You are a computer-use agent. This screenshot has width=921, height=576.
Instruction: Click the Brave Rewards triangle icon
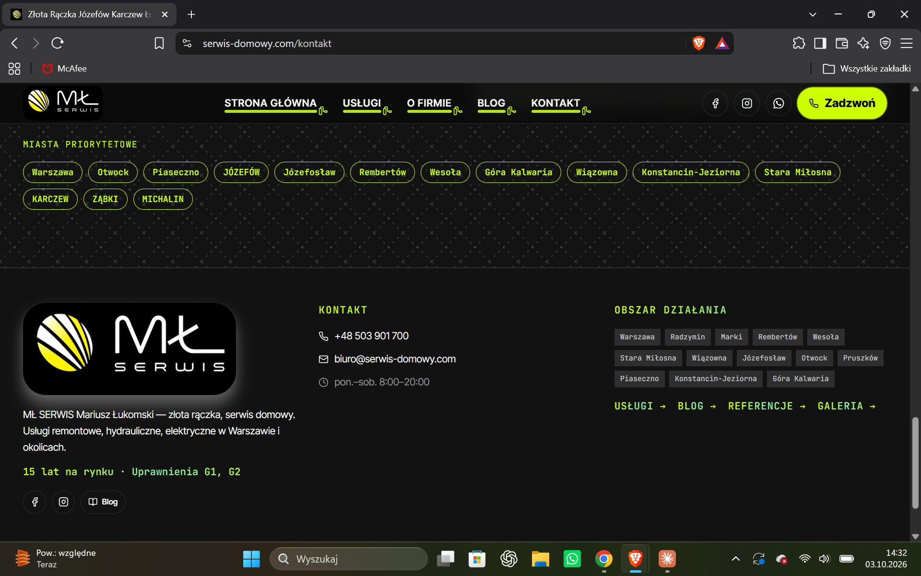pos(722,43)
